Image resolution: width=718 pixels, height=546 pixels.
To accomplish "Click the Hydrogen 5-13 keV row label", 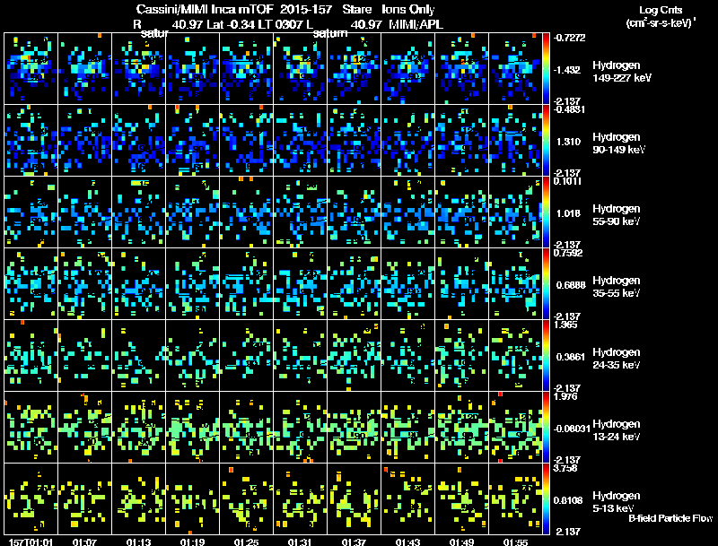I will tap(616, 502).
